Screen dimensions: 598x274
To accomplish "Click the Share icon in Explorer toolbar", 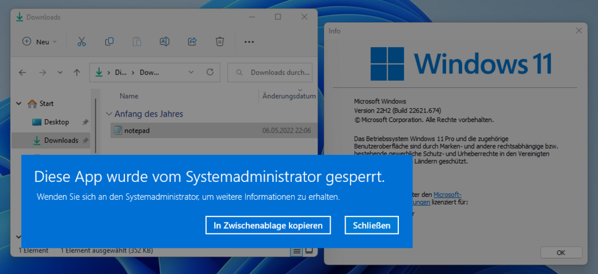I will point(193,41).
